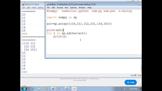The image size is (162, 91).
Task: Click the [12 13] output line in Shell
Action: [30, 47]
